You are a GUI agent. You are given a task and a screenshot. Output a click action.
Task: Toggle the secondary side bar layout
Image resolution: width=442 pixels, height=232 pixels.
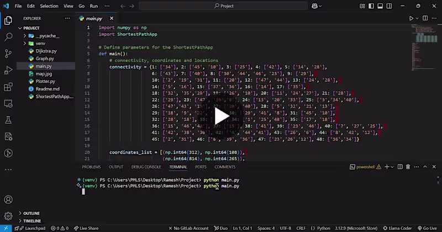389,6
